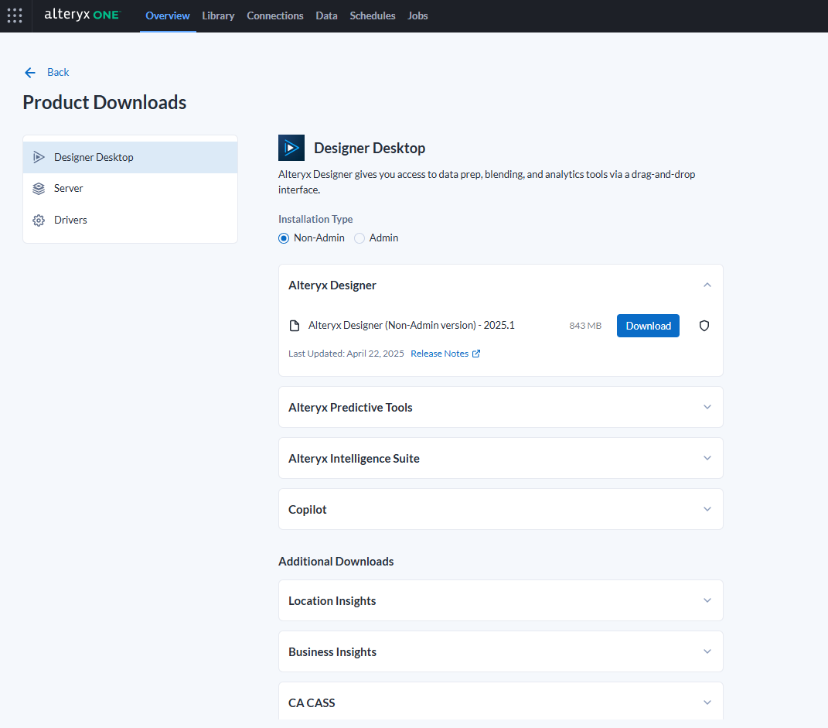View the Schedules tab
The height and width of the screenshot is (728, 828).
pos(373,15)
